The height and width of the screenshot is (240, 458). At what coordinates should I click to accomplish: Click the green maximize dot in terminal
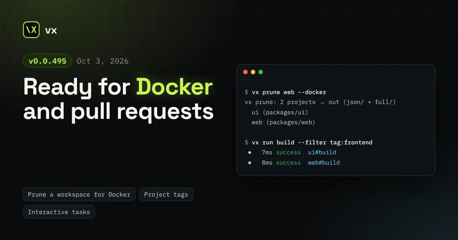pos(261,72)
